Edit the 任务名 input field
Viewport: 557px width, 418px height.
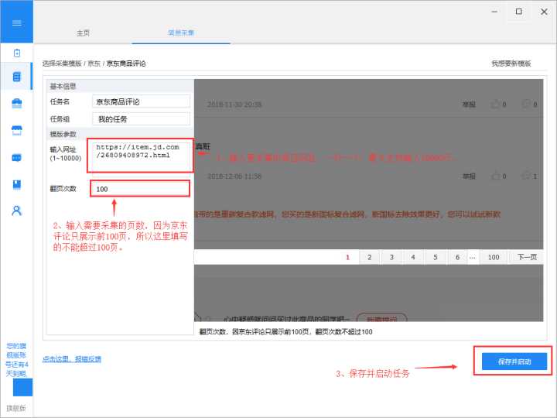pyautogui.click(x=141, y=101)
